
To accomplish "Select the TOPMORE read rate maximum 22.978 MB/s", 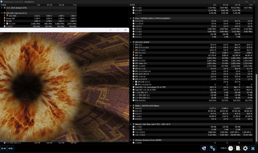I will tap(236, 29).
